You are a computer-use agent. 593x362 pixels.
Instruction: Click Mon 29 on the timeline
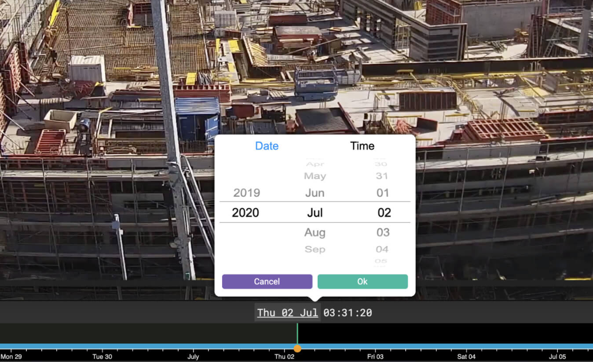[11, 356]
